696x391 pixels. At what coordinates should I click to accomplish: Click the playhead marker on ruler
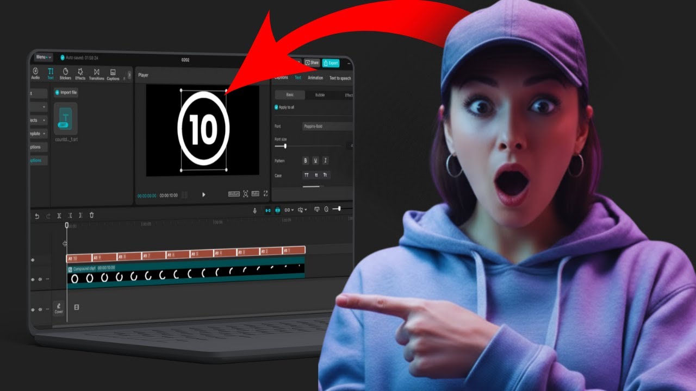coord(67,225)
